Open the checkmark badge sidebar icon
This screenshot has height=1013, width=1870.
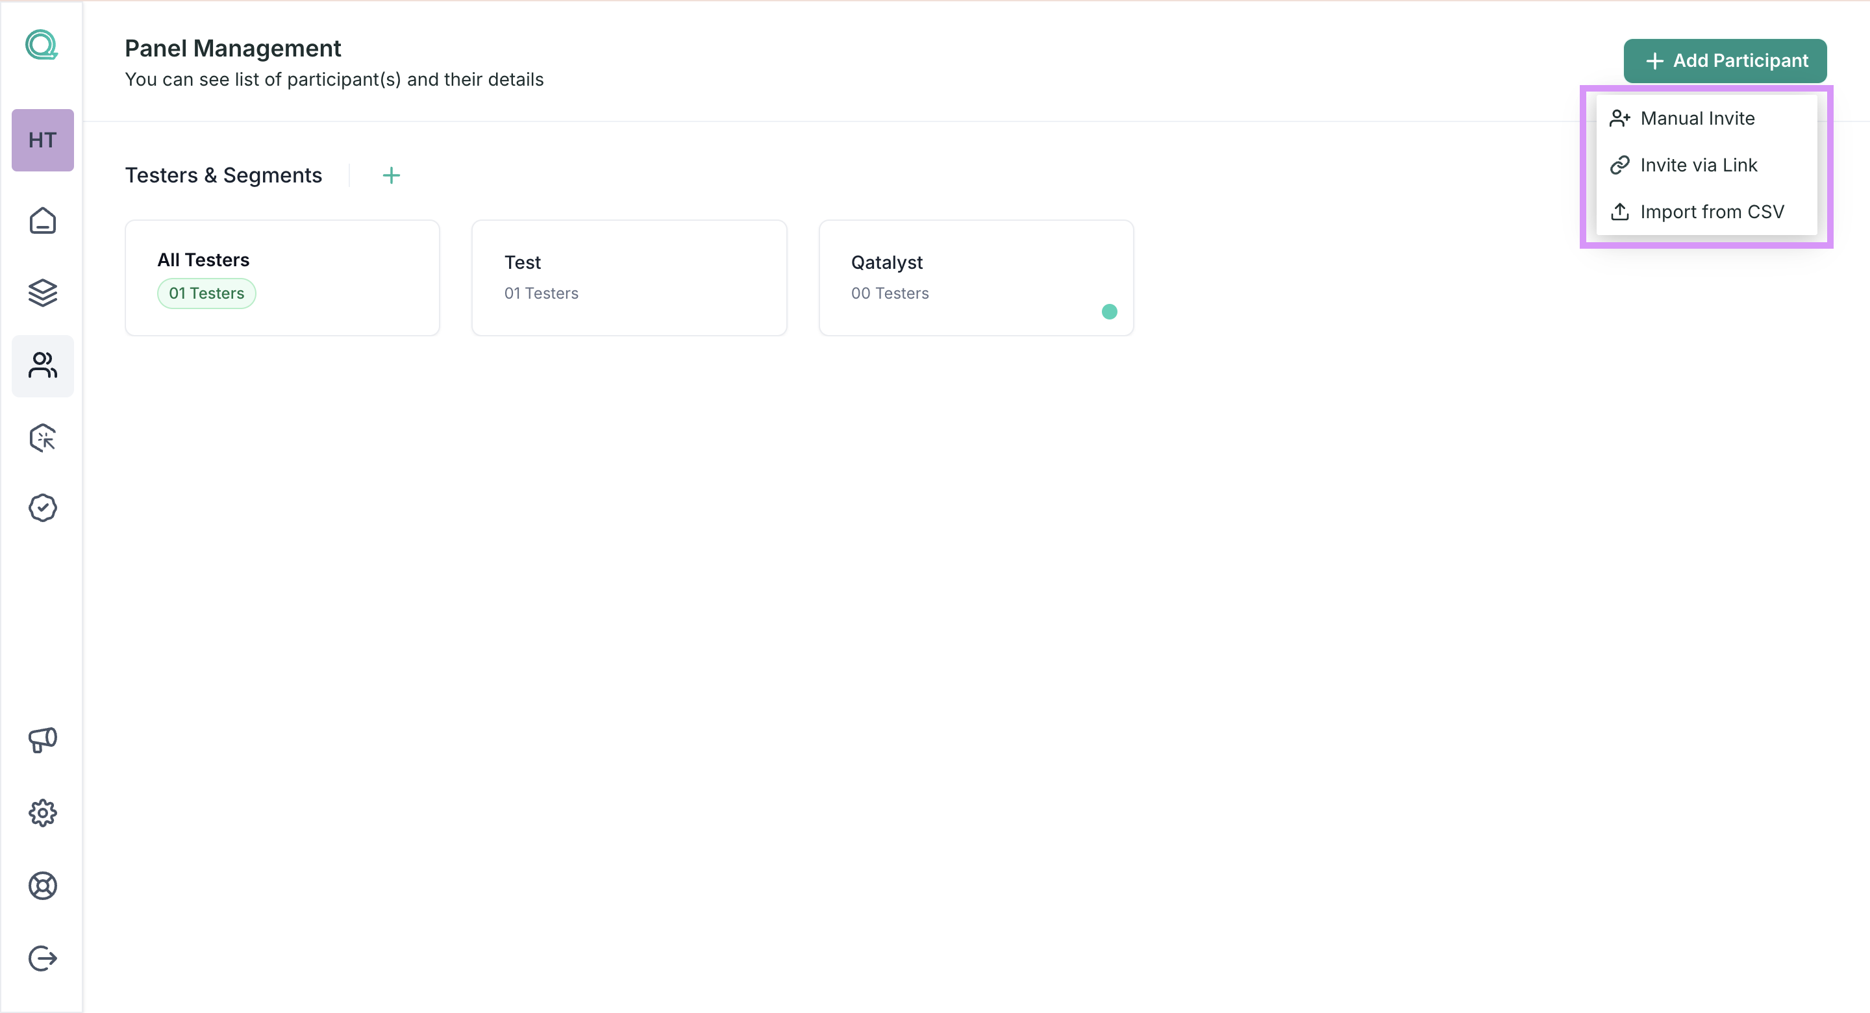pyautogui.click(x=43, y=508)
